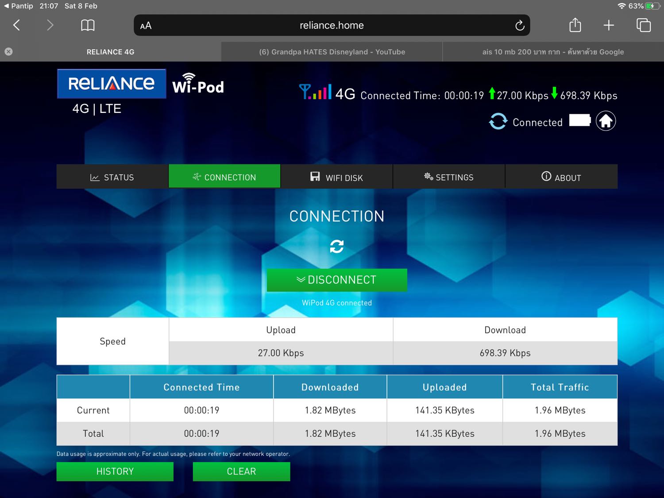Open Safari bookmarks book icon
The width and height of the screenshot is (664, 498).
[88, 25]
